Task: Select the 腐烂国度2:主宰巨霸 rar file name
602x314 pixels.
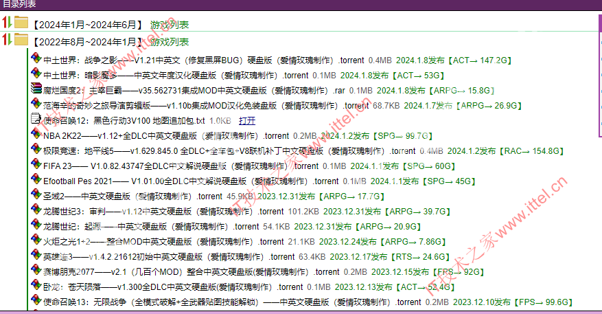Action: tap(194, 91)
